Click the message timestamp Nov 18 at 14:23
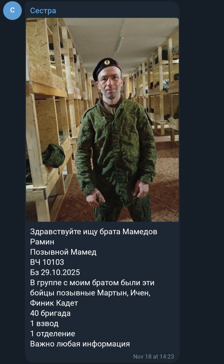Image resolution: width=224 pixels, height=364 pixels. tap(153, 356)
